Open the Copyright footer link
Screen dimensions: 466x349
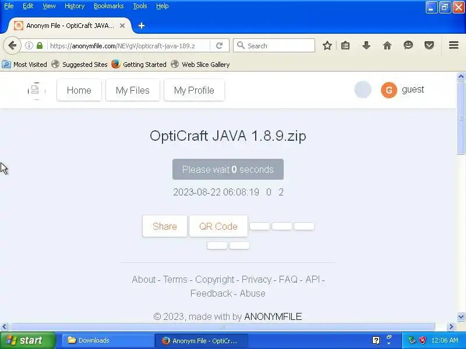pyautogui.click(x=215, y=279)
